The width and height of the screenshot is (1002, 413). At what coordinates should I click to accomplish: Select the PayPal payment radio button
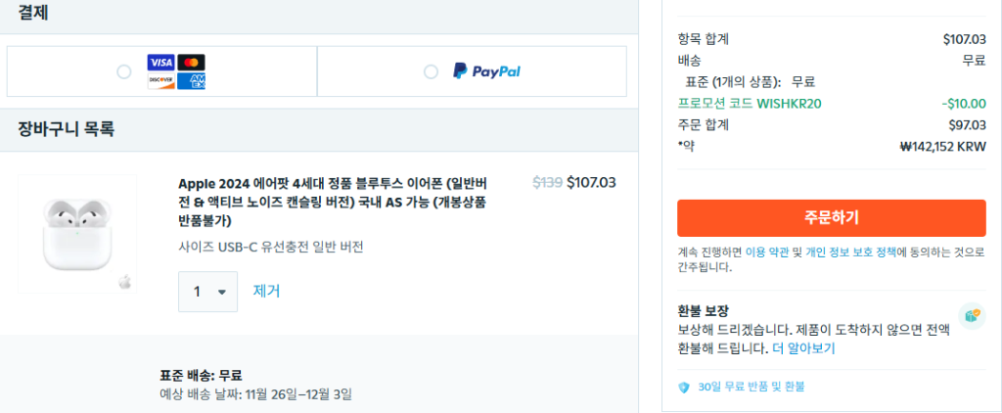431,71
